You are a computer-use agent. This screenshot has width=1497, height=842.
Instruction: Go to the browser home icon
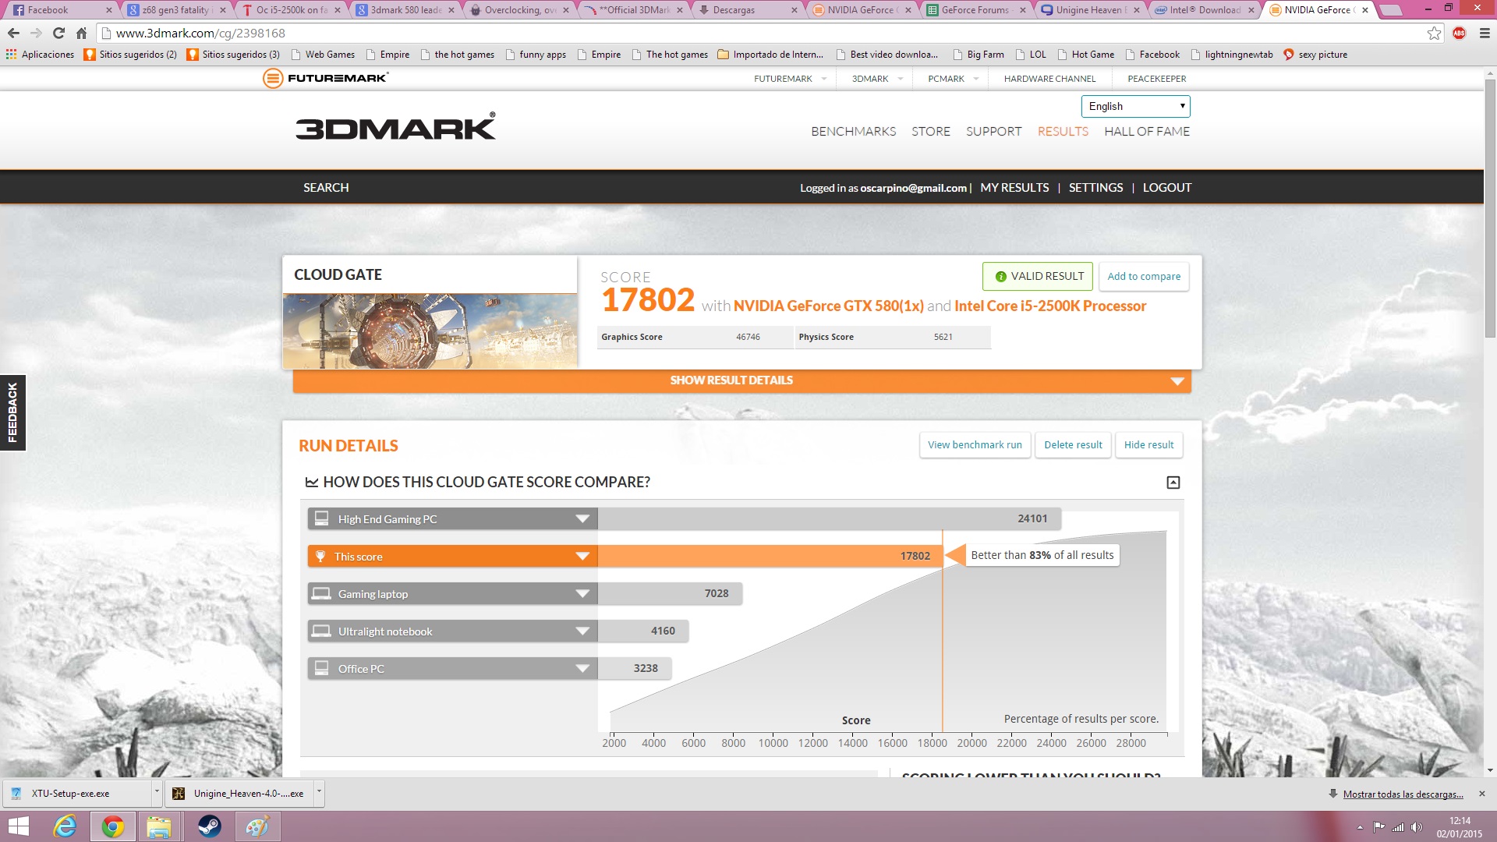[81, 33]
